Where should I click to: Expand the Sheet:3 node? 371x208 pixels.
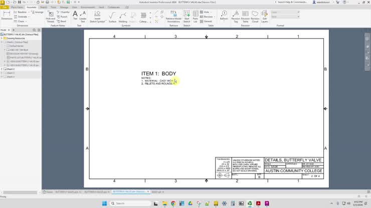pos(2,73)
